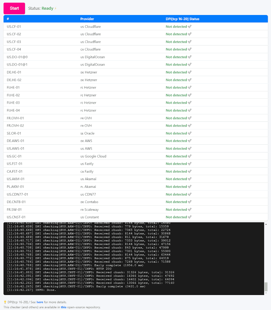Click the check mark icon in US.DO-01@0 row
The image size is (271, 310).
(x=190, y=57)
